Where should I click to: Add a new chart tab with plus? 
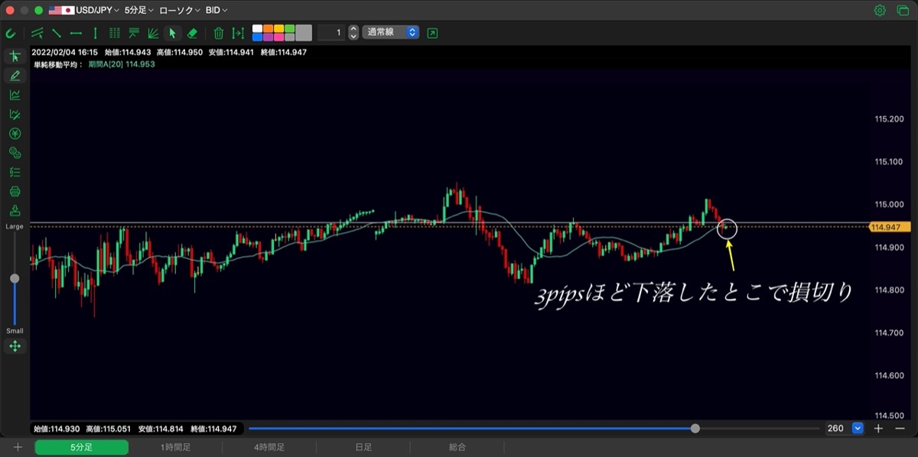tap(18, 447)
